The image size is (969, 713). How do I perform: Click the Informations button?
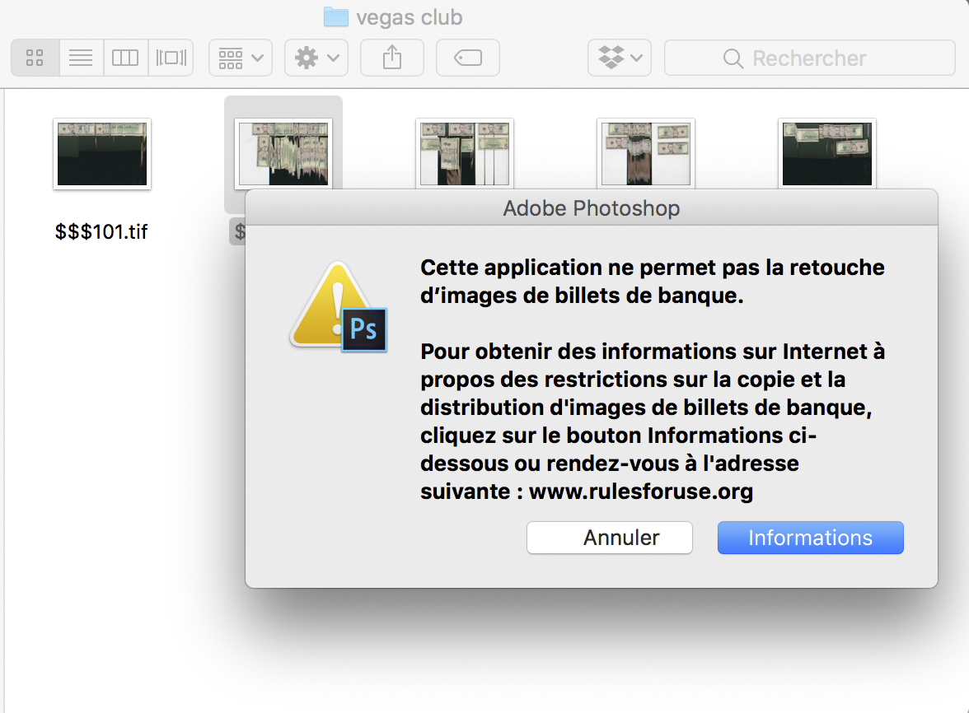pos(810,538)
